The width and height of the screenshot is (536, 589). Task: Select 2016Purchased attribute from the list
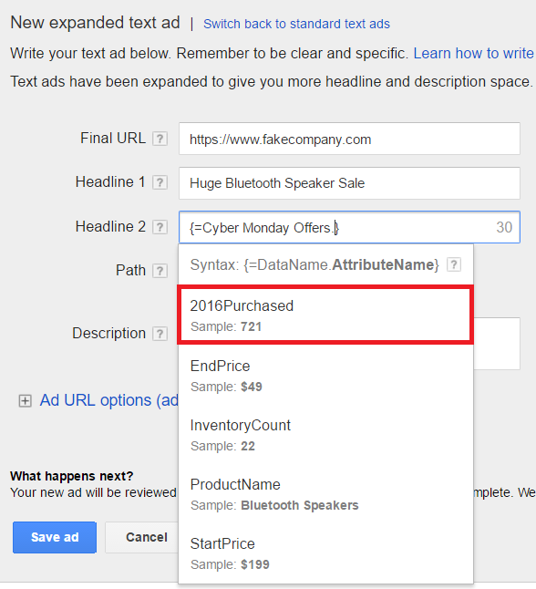pyautogui.click(x=325, y=315)
